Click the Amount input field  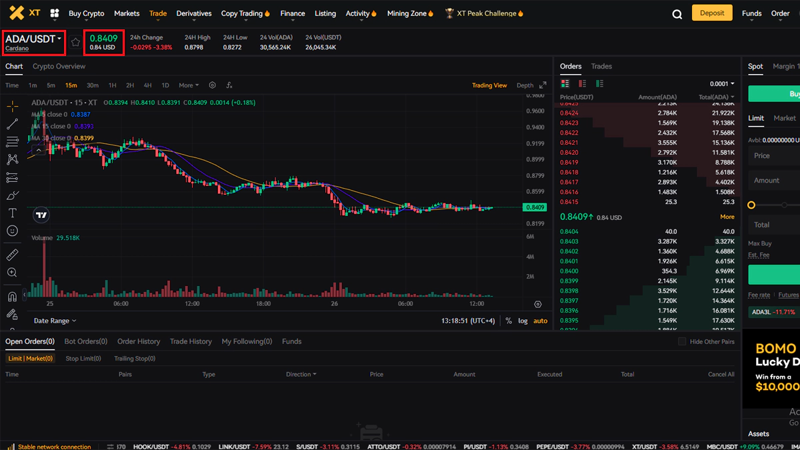click(774, 180)
